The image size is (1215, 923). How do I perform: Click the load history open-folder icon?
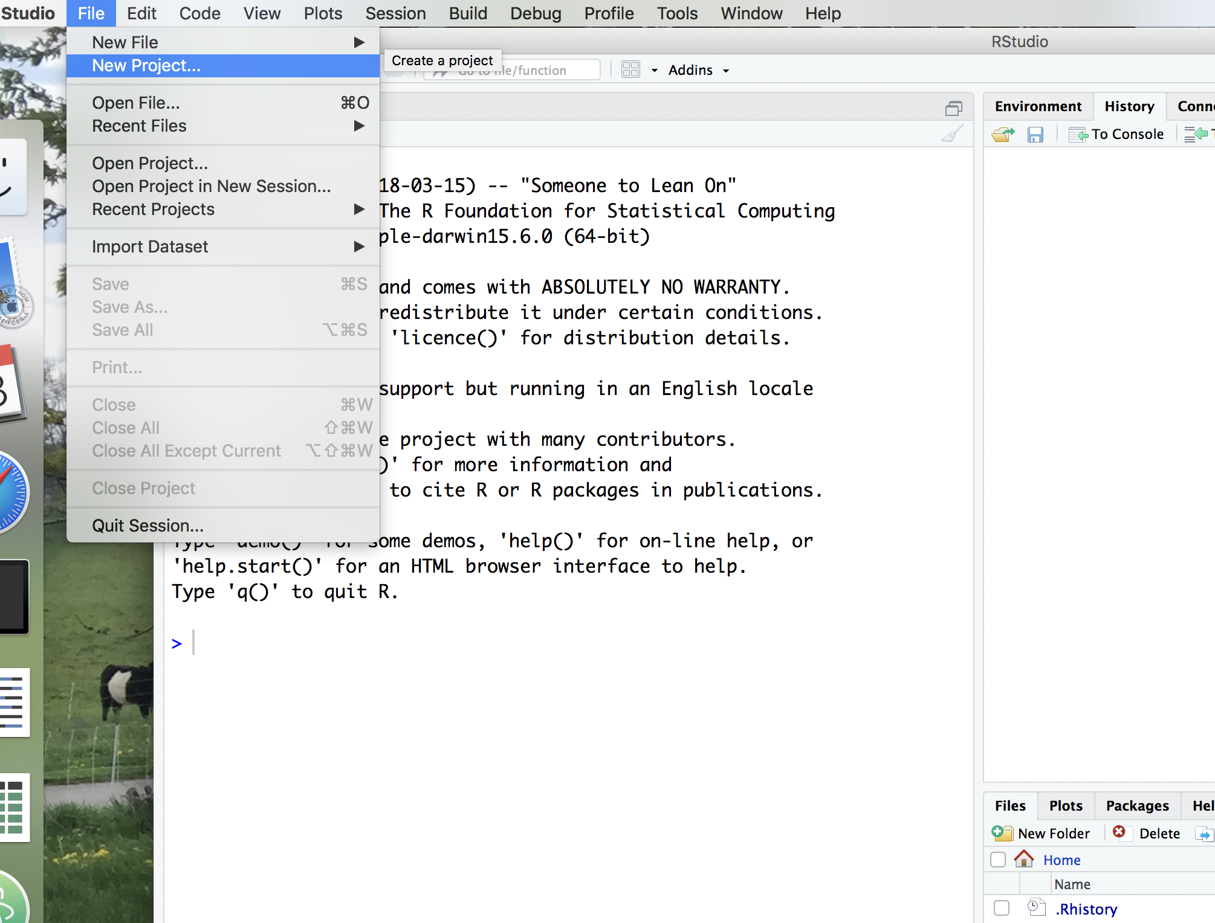(x=1003, y=134)
